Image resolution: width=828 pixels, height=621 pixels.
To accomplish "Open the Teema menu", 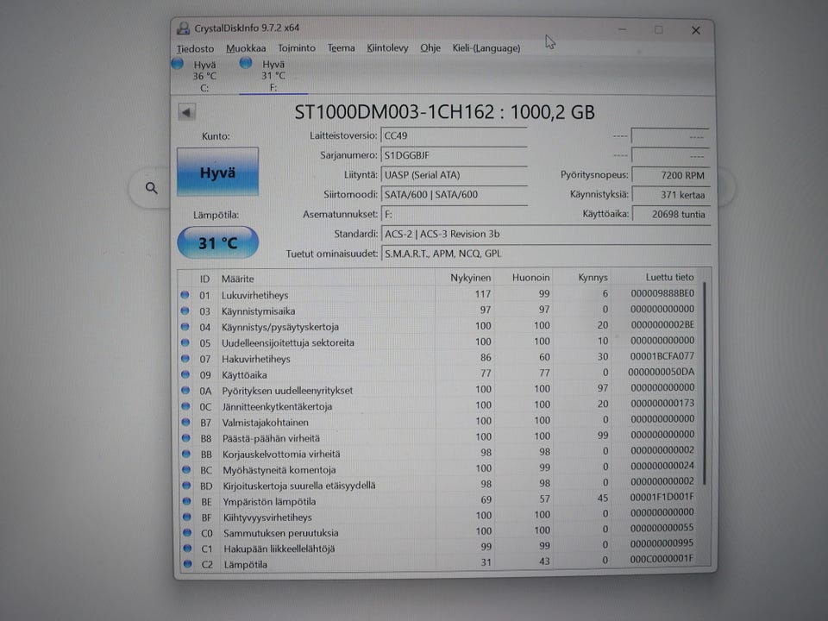I will tap(341, 48).
